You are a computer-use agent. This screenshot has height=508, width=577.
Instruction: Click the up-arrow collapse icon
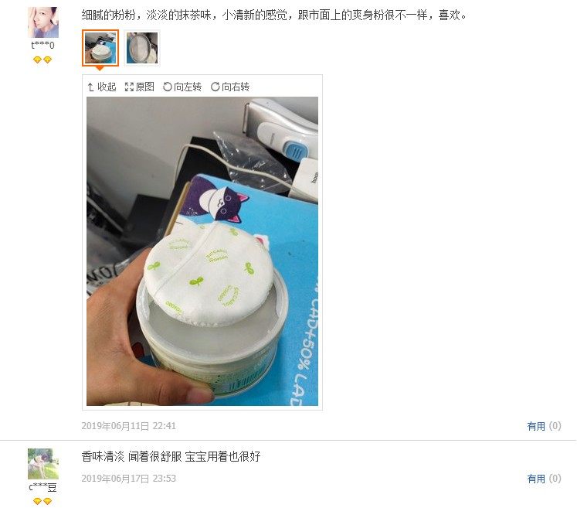pyautogui.click(x=91, y=87)
